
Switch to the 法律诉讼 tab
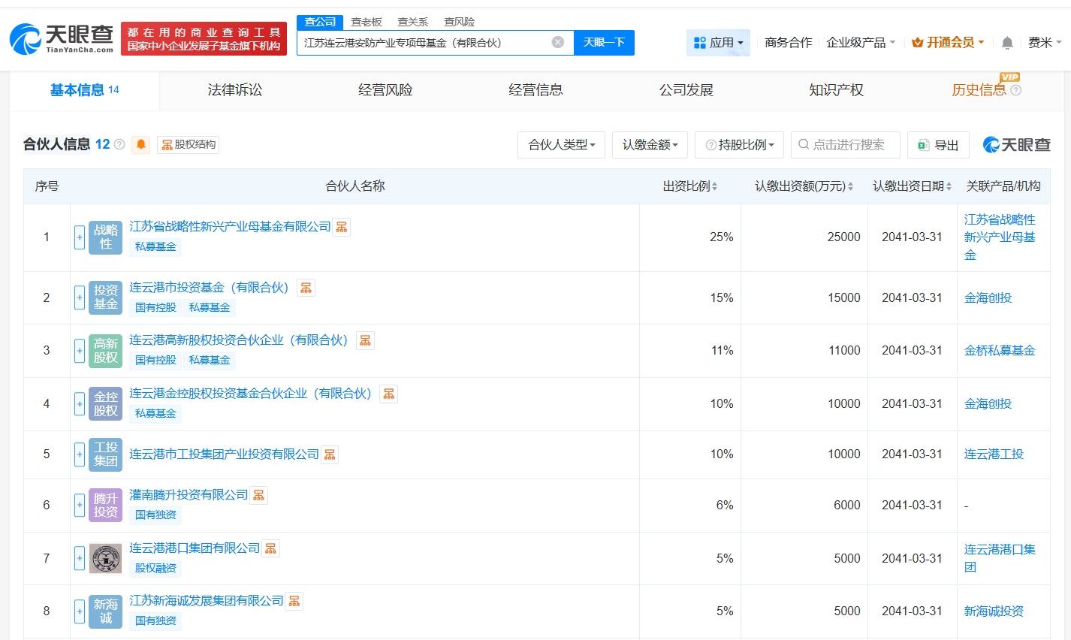(234, 90)
